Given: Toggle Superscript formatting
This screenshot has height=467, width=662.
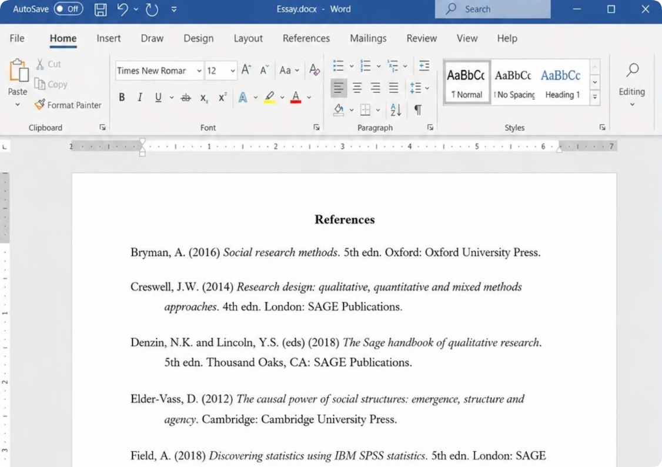Looking at the screenshot, I should 222,98.
